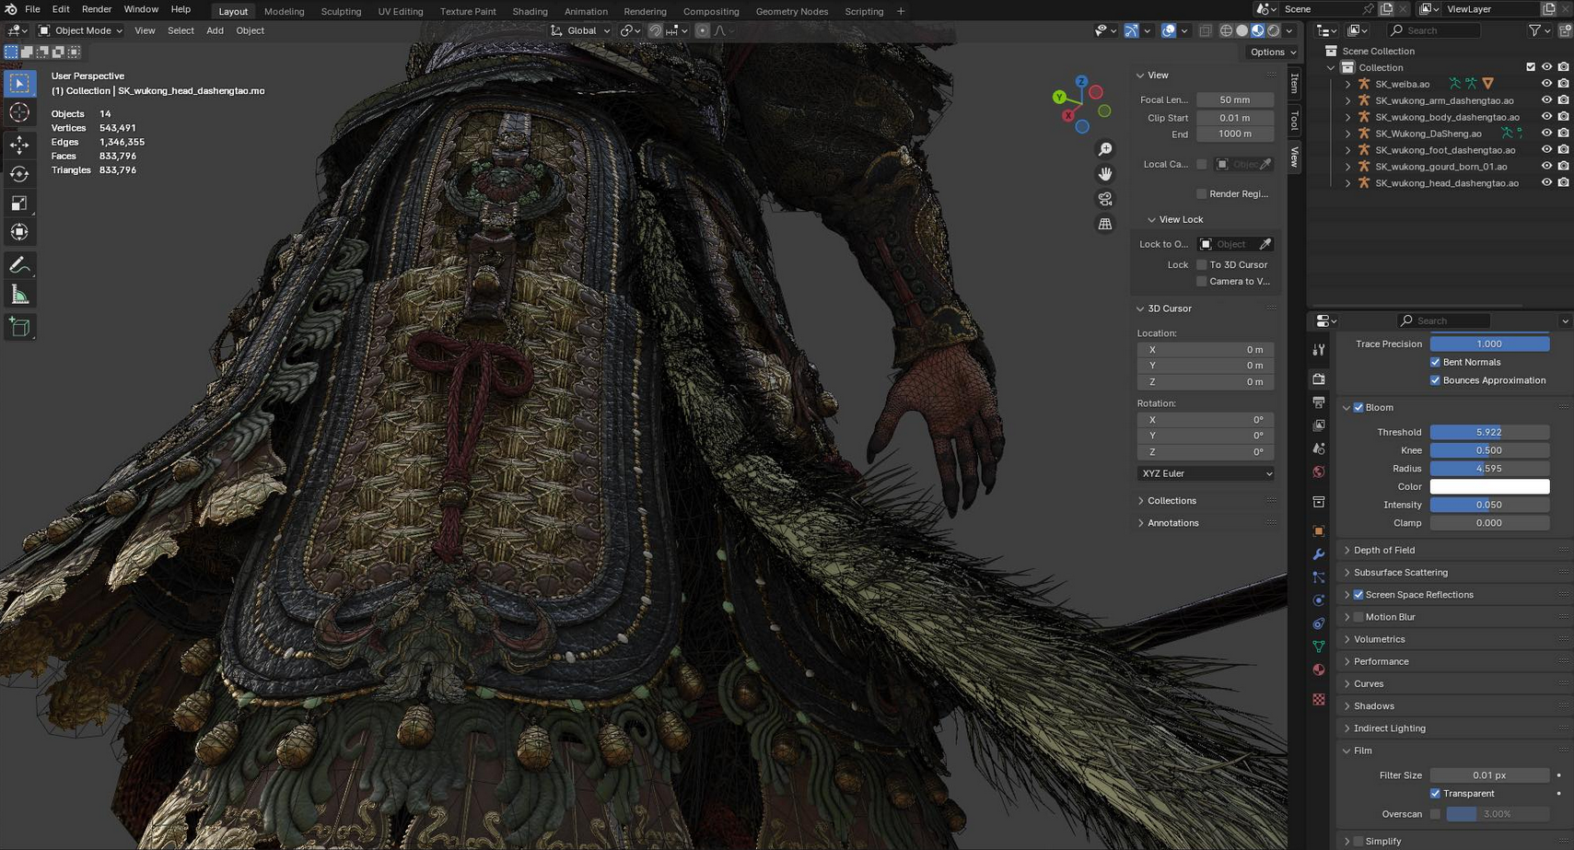
Task: Click the viewport zoom magnifier icon
Action: (x=1105, y=149)
